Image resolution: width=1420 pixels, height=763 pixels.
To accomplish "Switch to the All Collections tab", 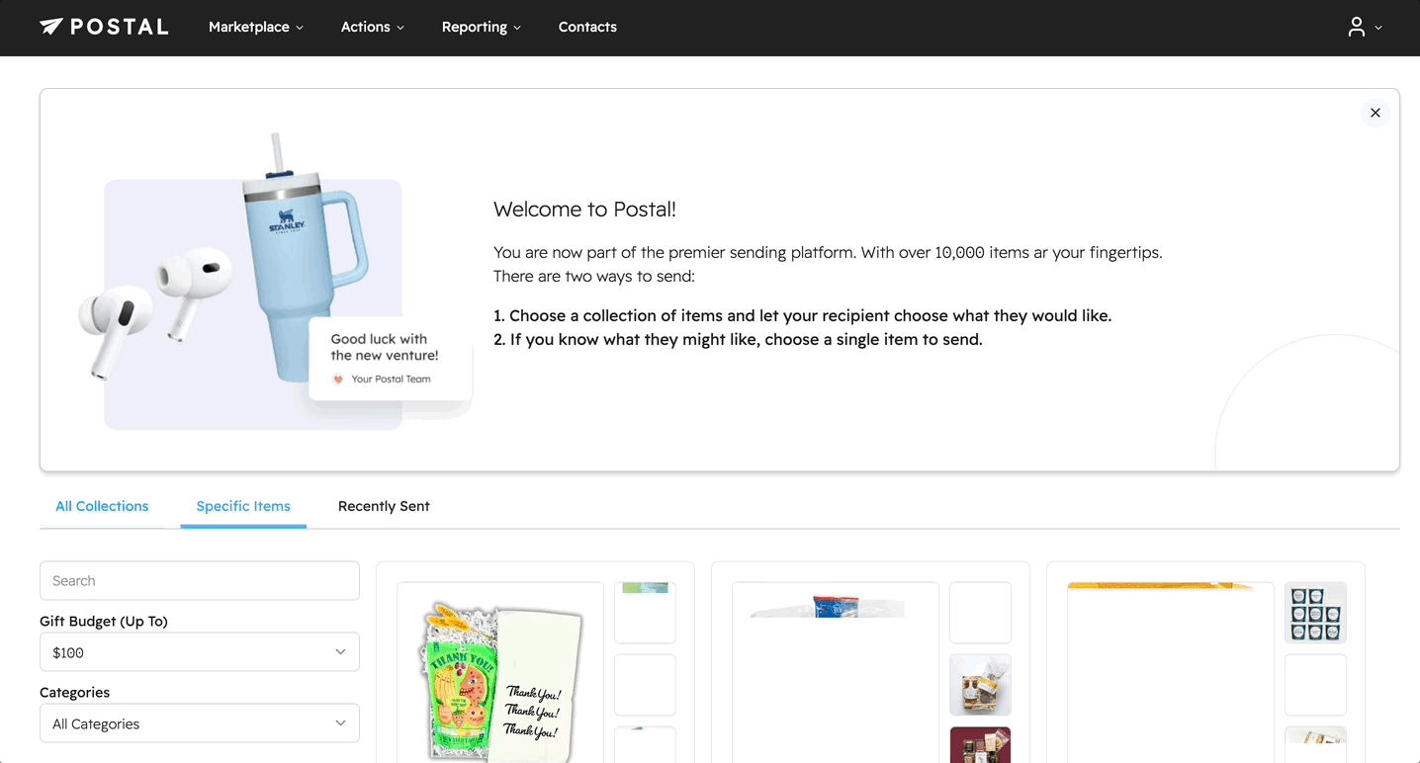I will pyautogui.click(x=102, y=506).
